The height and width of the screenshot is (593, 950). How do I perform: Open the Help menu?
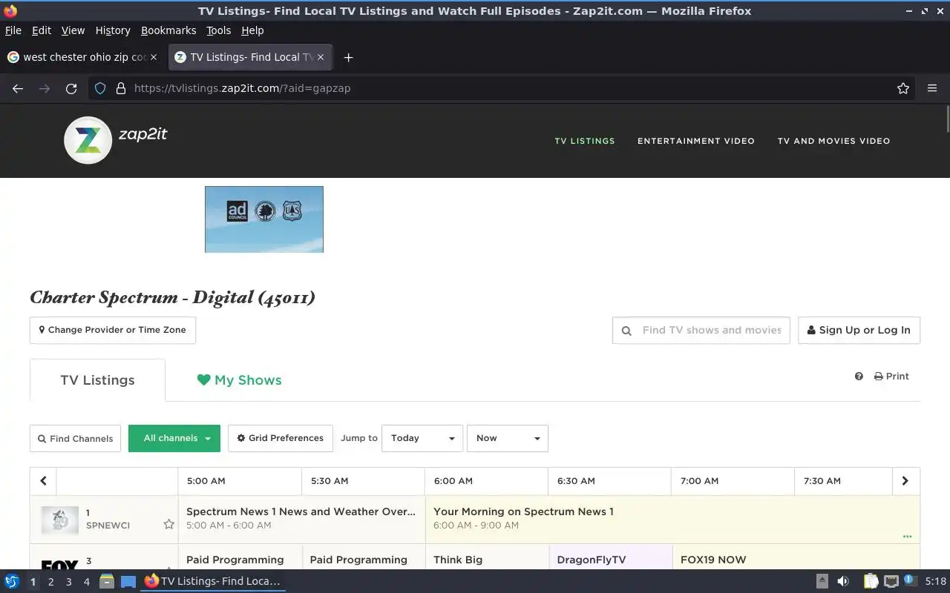coord(252,30)
